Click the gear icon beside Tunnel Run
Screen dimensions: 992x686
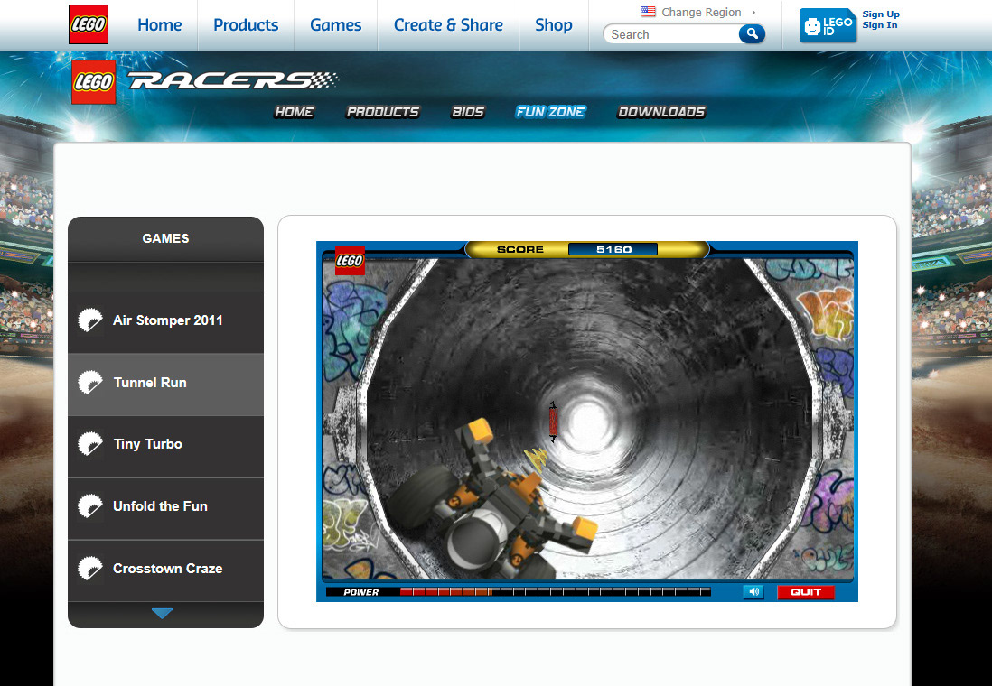tap(89, 383)
